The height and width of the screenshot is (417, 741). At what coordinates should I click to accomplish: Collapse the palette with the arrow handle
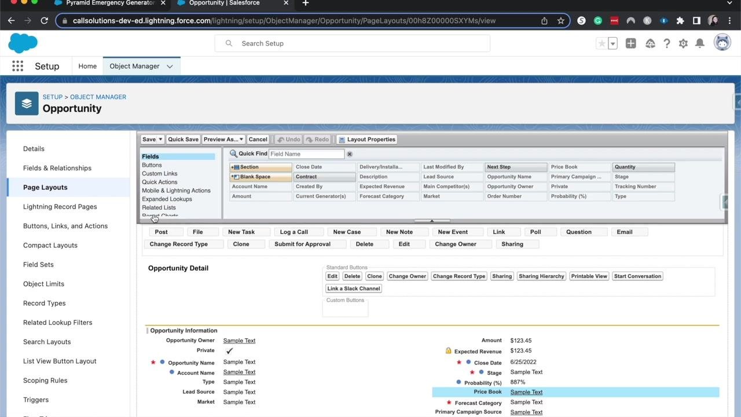[x=432, y=221]
